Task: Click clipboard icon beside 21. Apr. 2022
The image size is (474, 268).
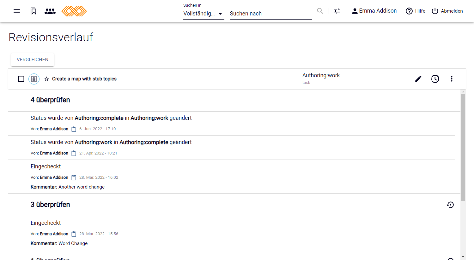Action: [x=74, y=153]
